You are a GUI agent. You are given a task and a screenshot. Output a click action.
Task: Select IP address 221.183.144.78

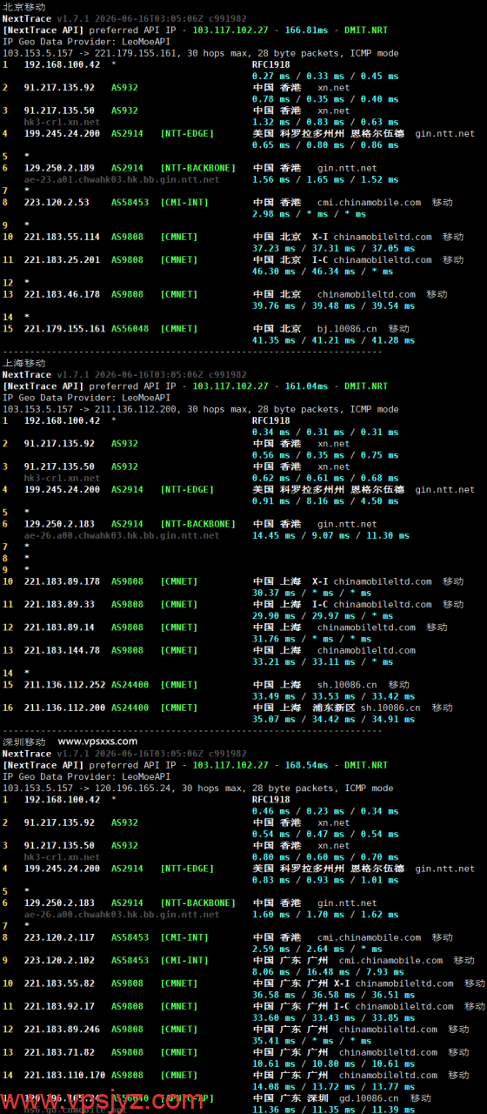coord(62,650)
